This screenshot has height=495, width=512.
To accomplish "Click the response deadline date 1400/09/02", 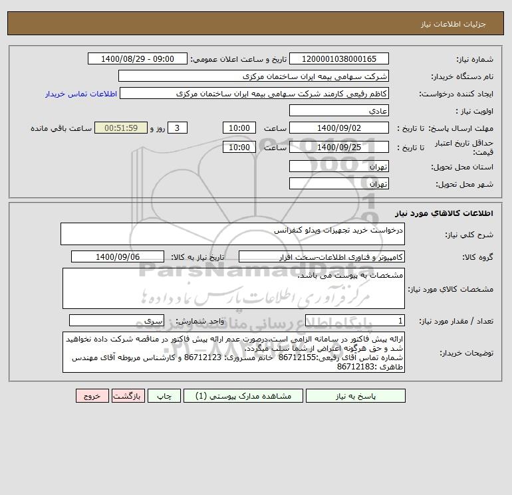I will (x=339, y=128).
